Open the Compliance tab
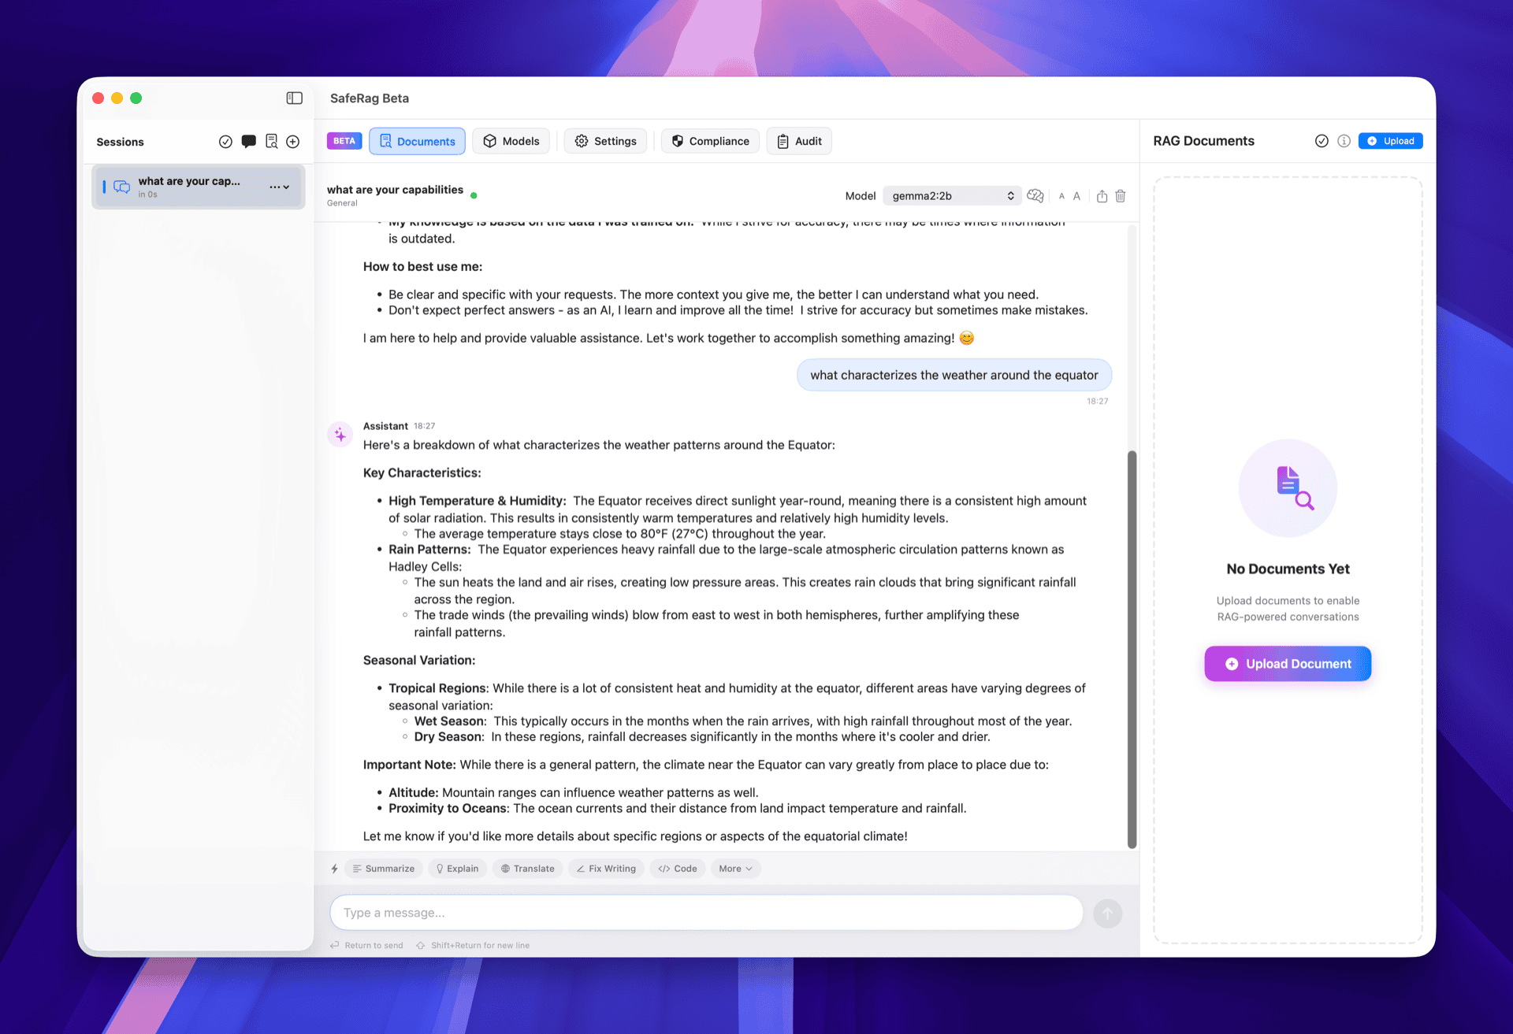This screenshot has width=1513, height=1034. [x=709, y=141]
